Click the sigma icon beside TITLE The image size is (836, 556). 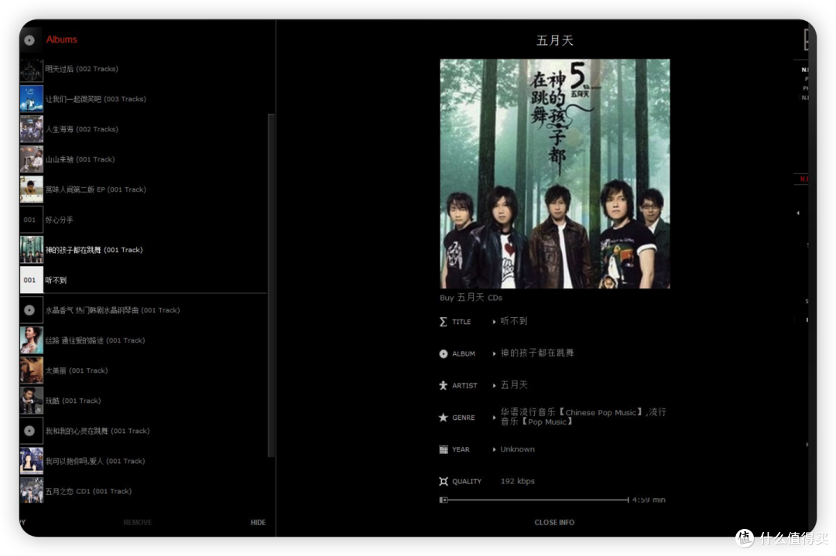point(443,322)
